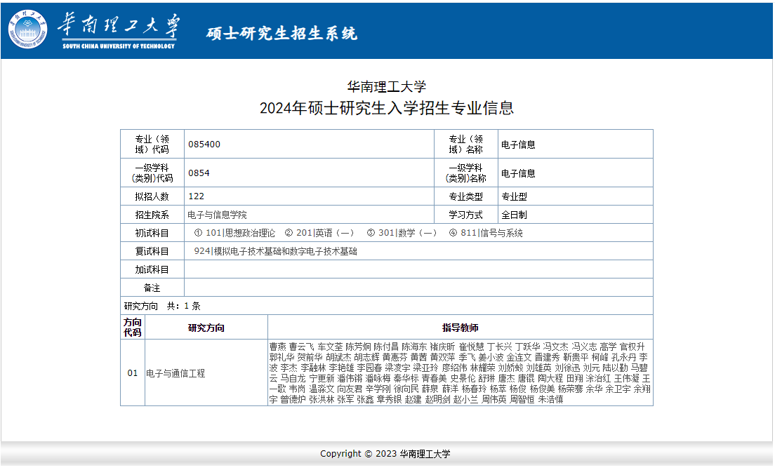
Task: Click advisor name 章秀银
Action: pyautogui.click(x=389, y=399)
